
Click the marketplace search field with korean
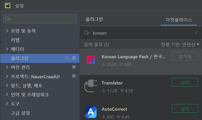141,33
